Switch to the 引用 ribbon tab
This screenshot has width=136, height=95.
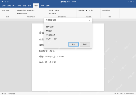(29, 6)
